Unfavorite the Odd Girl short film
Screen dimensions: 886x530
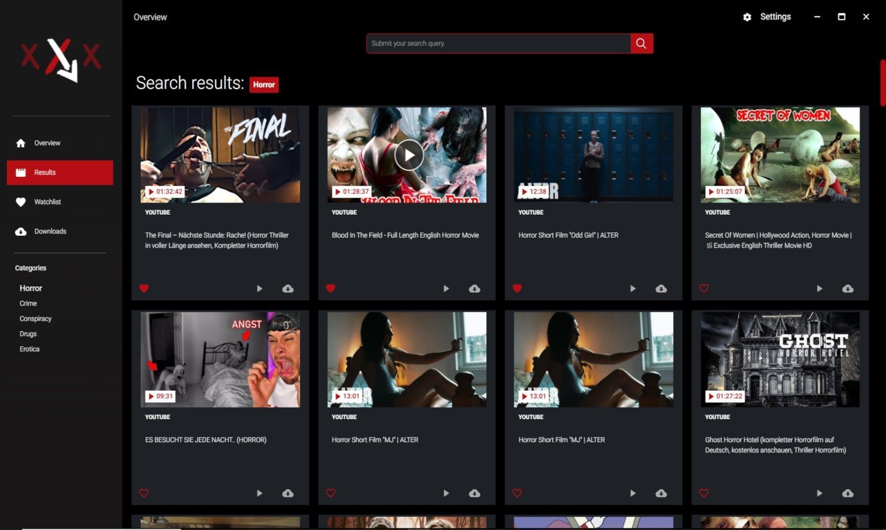517,289
